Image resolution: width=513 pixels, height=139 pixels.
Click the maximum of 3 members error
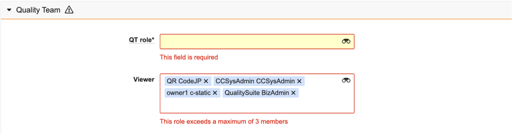tap(224, 121)
